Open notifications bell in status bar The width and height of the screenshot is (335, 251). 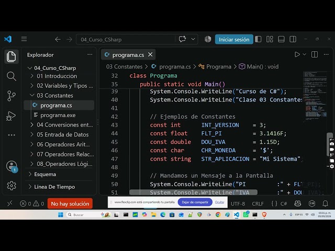[x=326, y=203]
